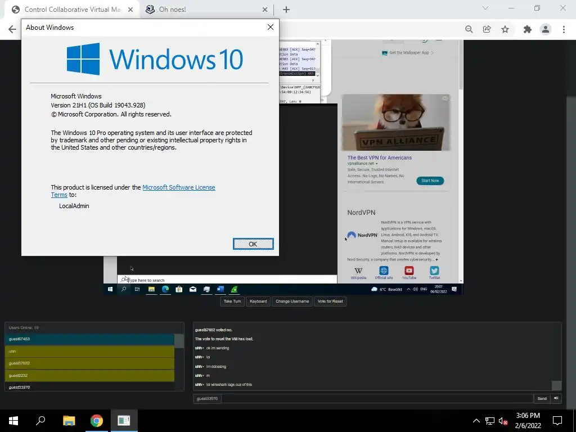Open NordVPN YouTube link in VM
The width and height of the screenshot is (576, 432).
click(409, 273)
